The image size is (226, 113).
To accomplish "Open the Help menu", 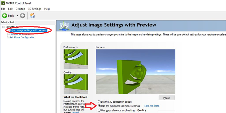I will [47, 9].
